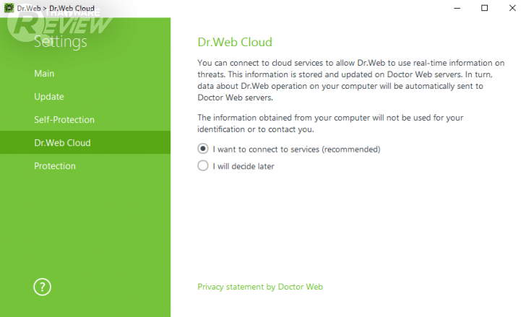Open the Protection settings section
526x317 pixels.
(x=55, y=166)
